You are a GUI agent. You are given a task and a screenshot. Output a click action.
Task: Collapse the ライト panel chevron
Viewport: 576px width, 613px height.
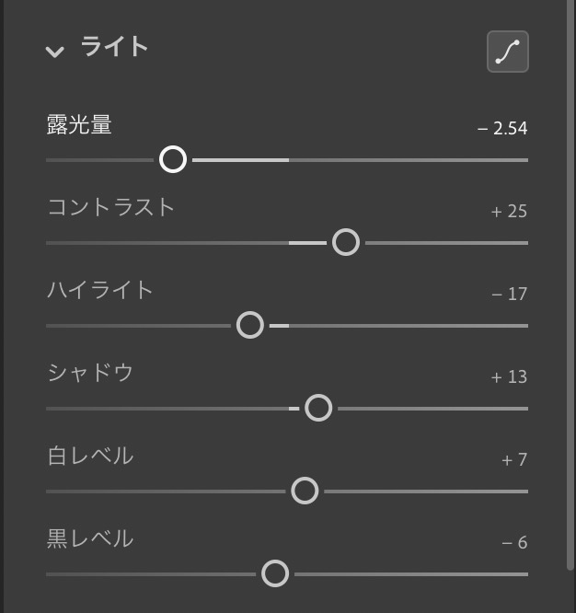pos(54,52)
